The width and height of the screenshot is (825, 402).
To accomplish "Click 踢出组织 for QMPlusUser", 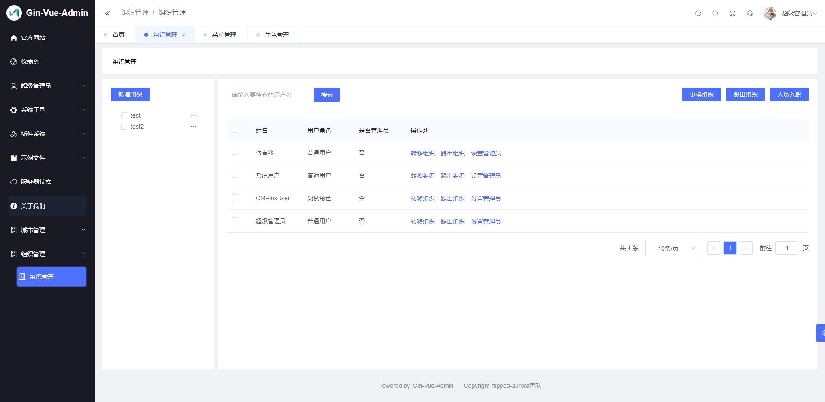I will [x=453, y=199].
